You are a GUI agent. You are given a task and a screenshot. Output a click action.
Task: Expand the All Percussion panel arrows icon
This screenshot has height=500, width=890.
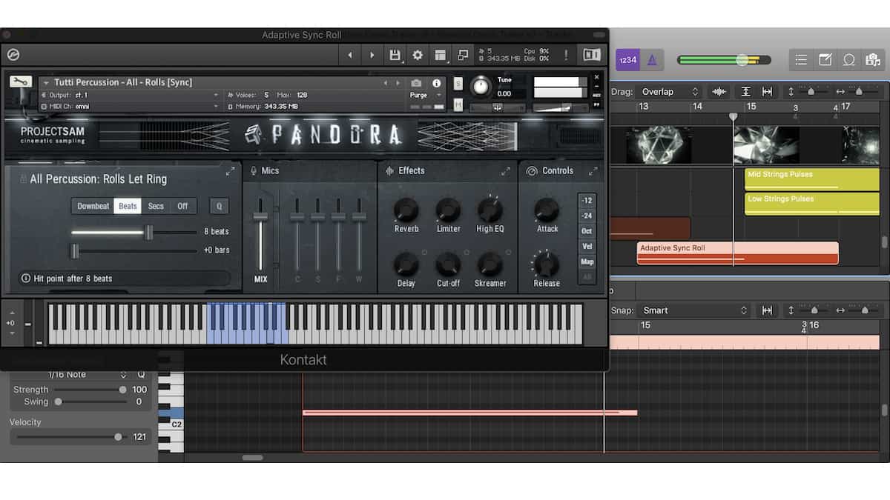click(230, 171)
